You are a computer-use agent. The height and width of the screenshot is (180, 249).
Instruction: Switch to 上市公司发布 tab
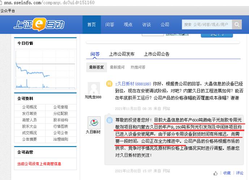122,54
